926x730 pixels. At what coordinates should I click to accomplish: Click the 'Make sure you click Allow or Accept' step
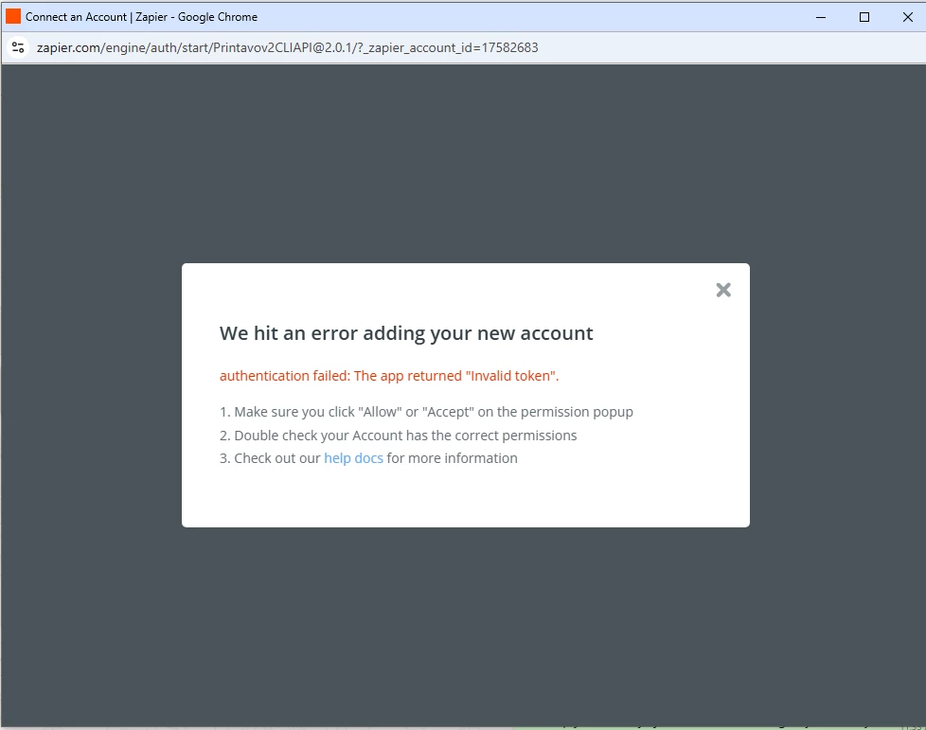coord(426,412)
